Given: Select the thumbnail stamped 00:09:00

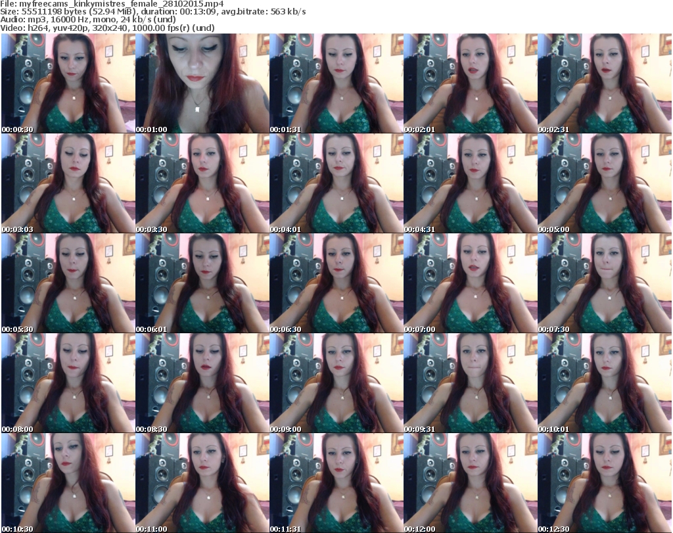Looking at the screenshot, I should (336, 383).
